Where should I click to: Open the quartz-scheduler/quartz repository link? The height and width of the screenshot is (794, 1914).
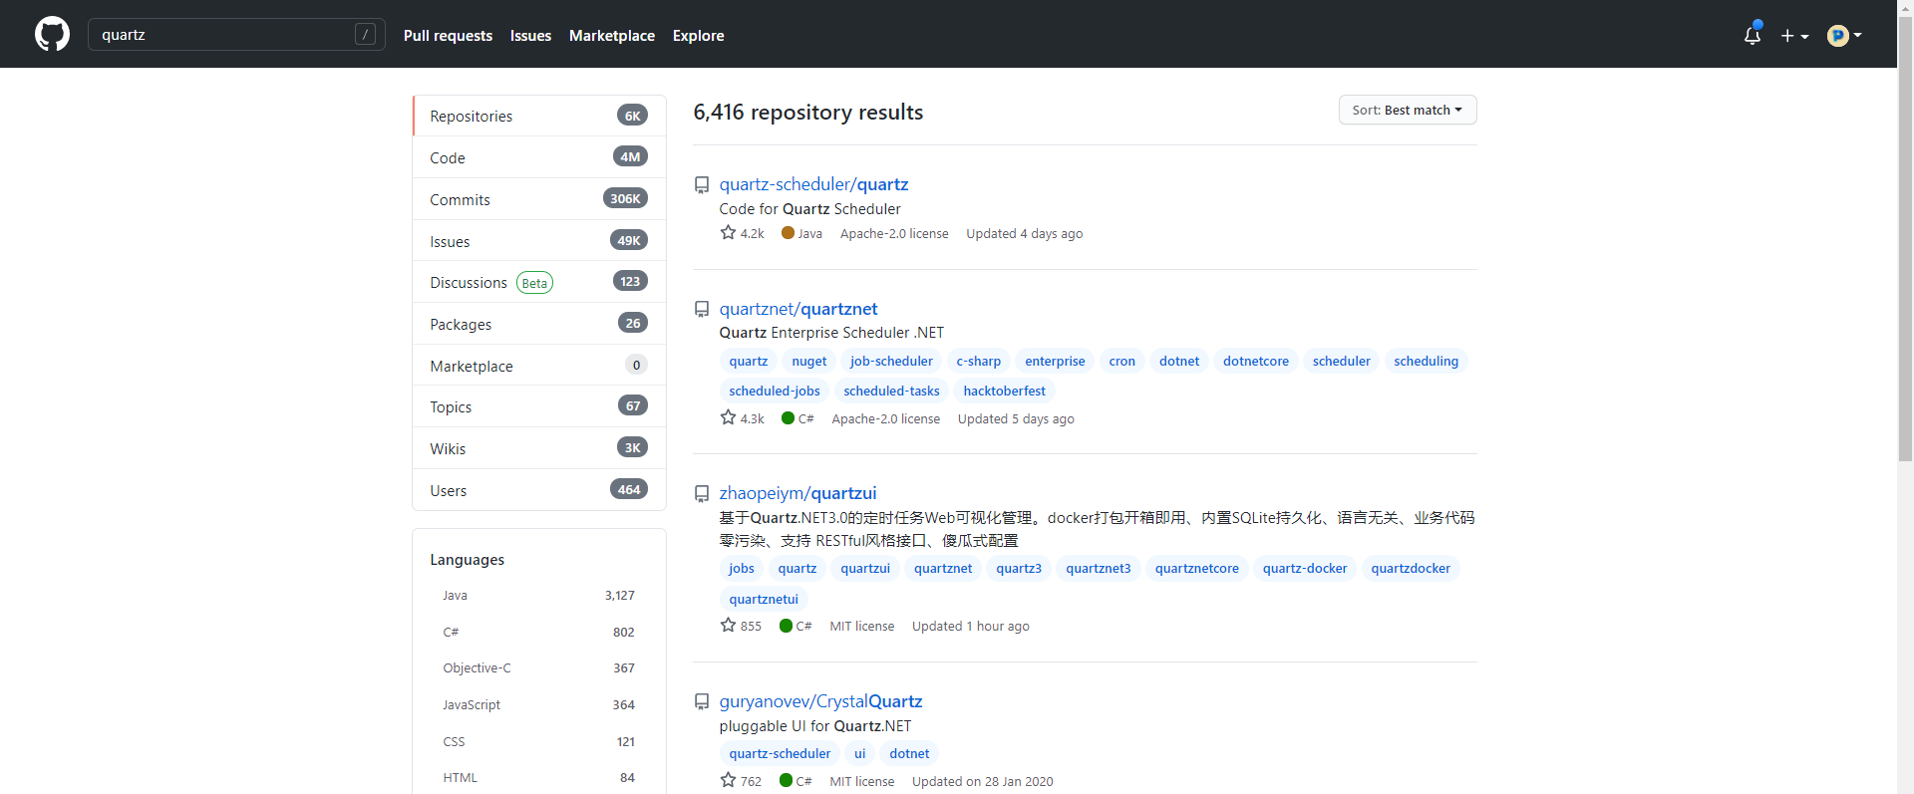pyautogui.click(x=813, y=184)
